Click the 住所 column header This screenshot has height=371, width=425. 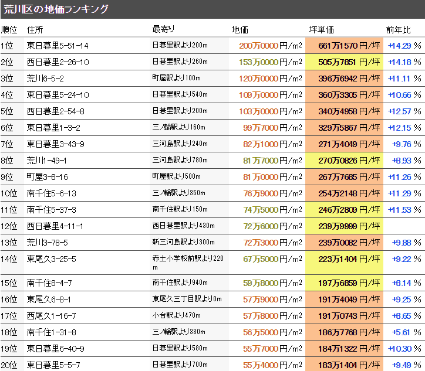[35, 30]
